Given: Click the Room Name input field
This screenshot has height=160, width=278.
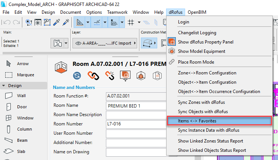Looking at the screenshot, I should 136,106.
